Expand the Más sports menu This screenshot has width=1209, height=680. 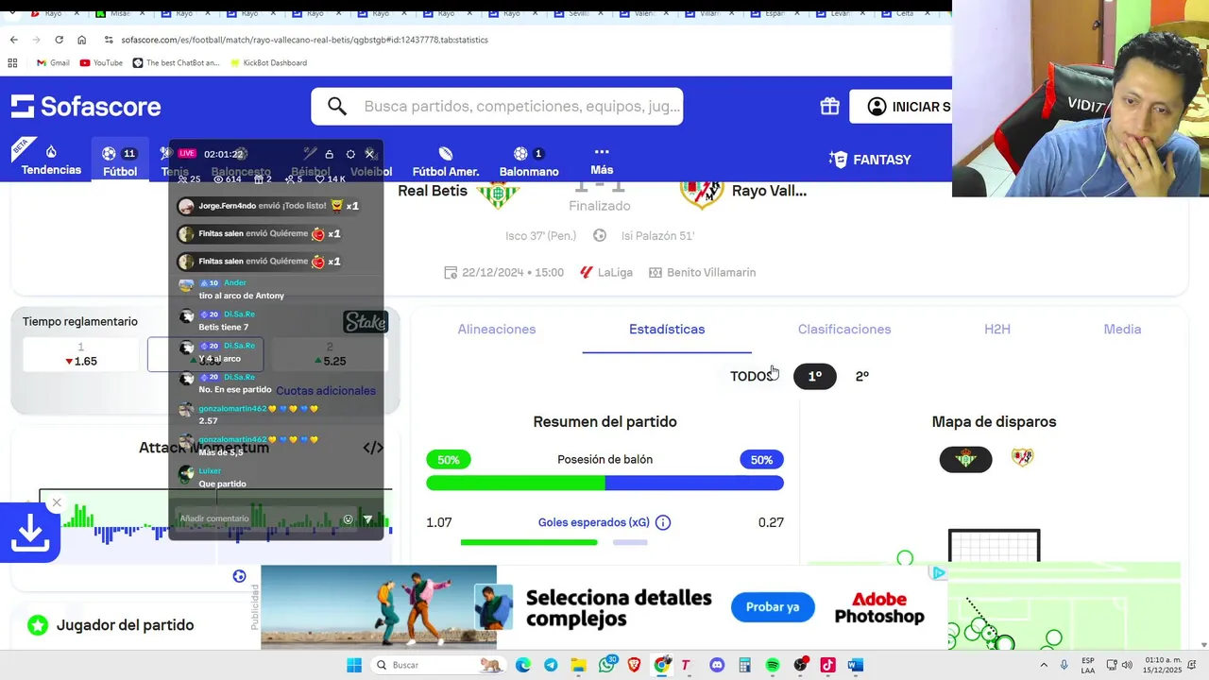tap(602, 161)
